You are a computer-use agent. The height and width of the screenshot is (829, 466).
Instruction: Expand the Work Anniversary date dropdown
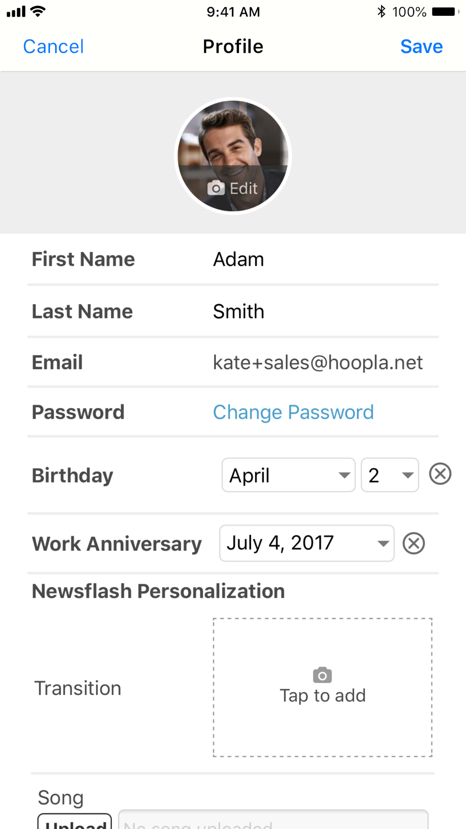(307, 543)
